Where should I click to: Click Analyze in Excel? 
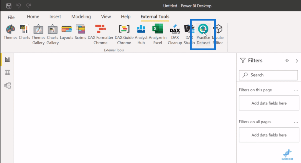pyautogui.click(x=157, y=35)
